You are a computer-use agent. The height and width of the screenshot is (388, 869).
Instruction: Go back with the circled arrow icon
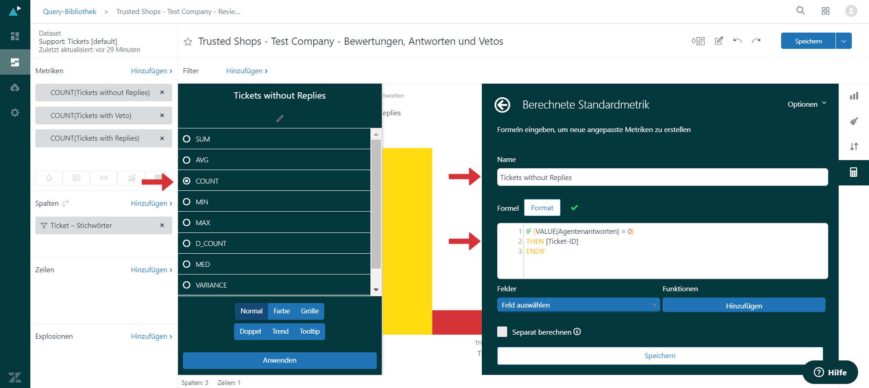click(x=502, y=105)
